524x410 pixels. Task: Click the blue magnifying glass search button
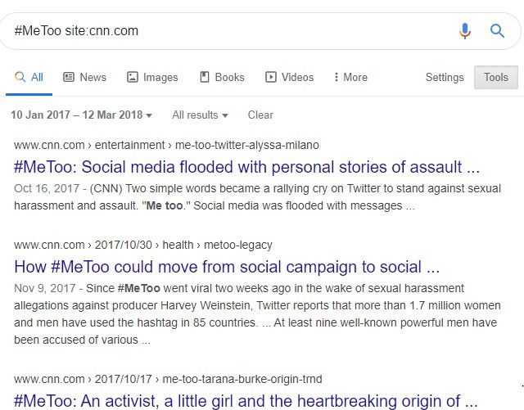[497, 31]
